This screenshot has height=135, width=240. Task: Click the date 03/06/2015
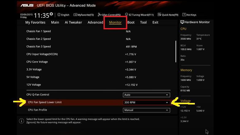click(26, 15)
